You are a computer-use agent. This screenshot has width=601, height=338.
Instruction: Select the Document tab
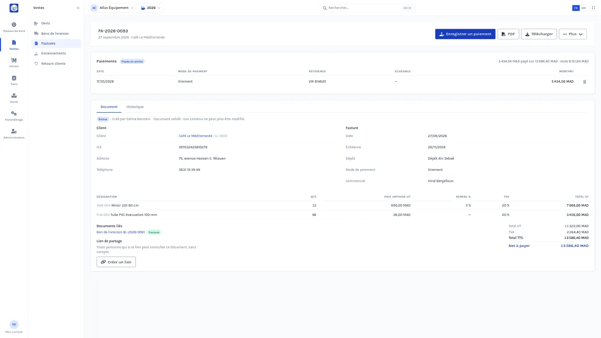point(109,107)
